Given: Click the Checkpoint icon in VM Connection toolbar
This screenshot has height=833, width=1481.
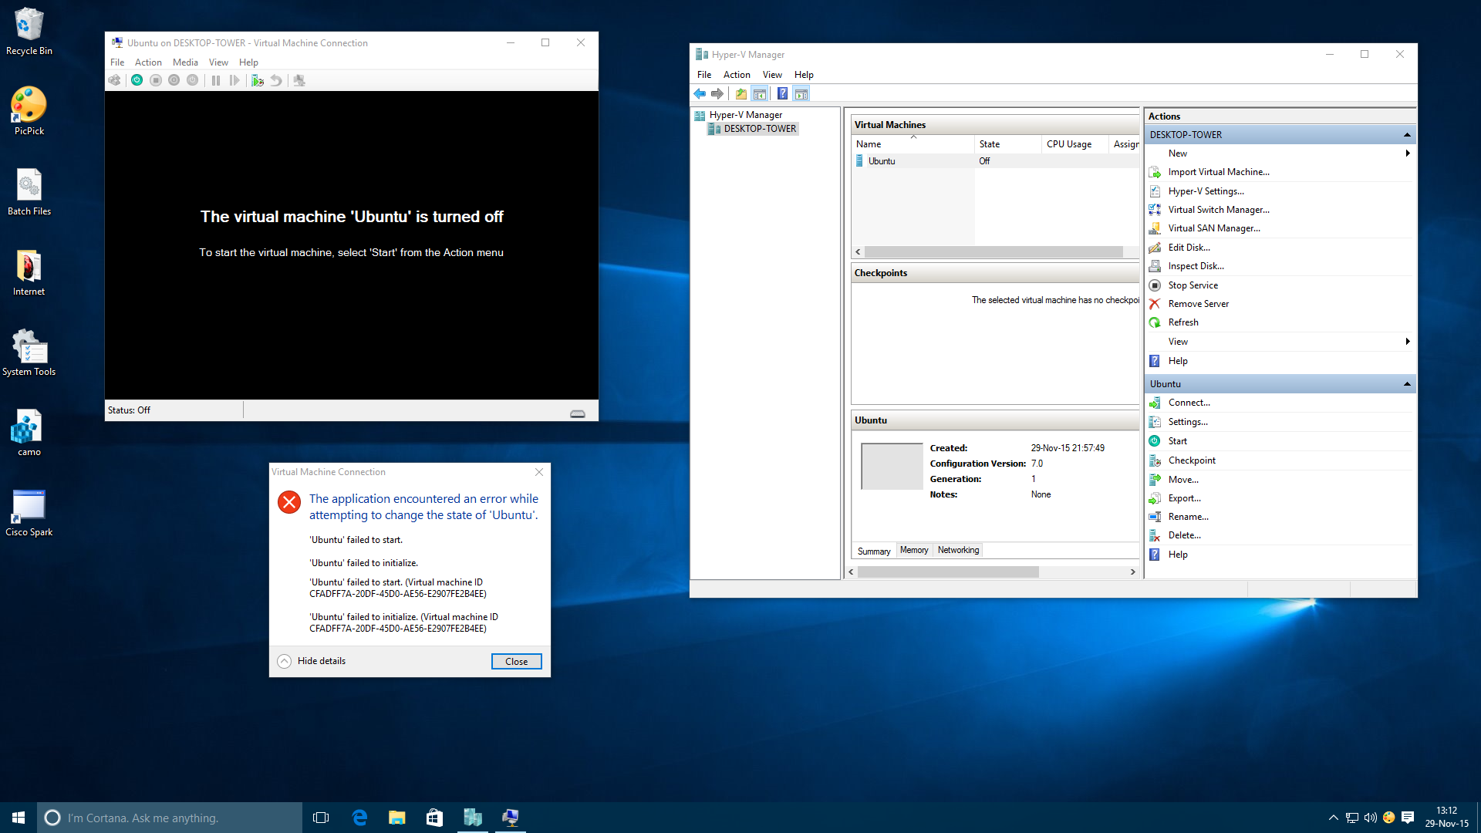Looking at the screenshot, I should [258, 80].
